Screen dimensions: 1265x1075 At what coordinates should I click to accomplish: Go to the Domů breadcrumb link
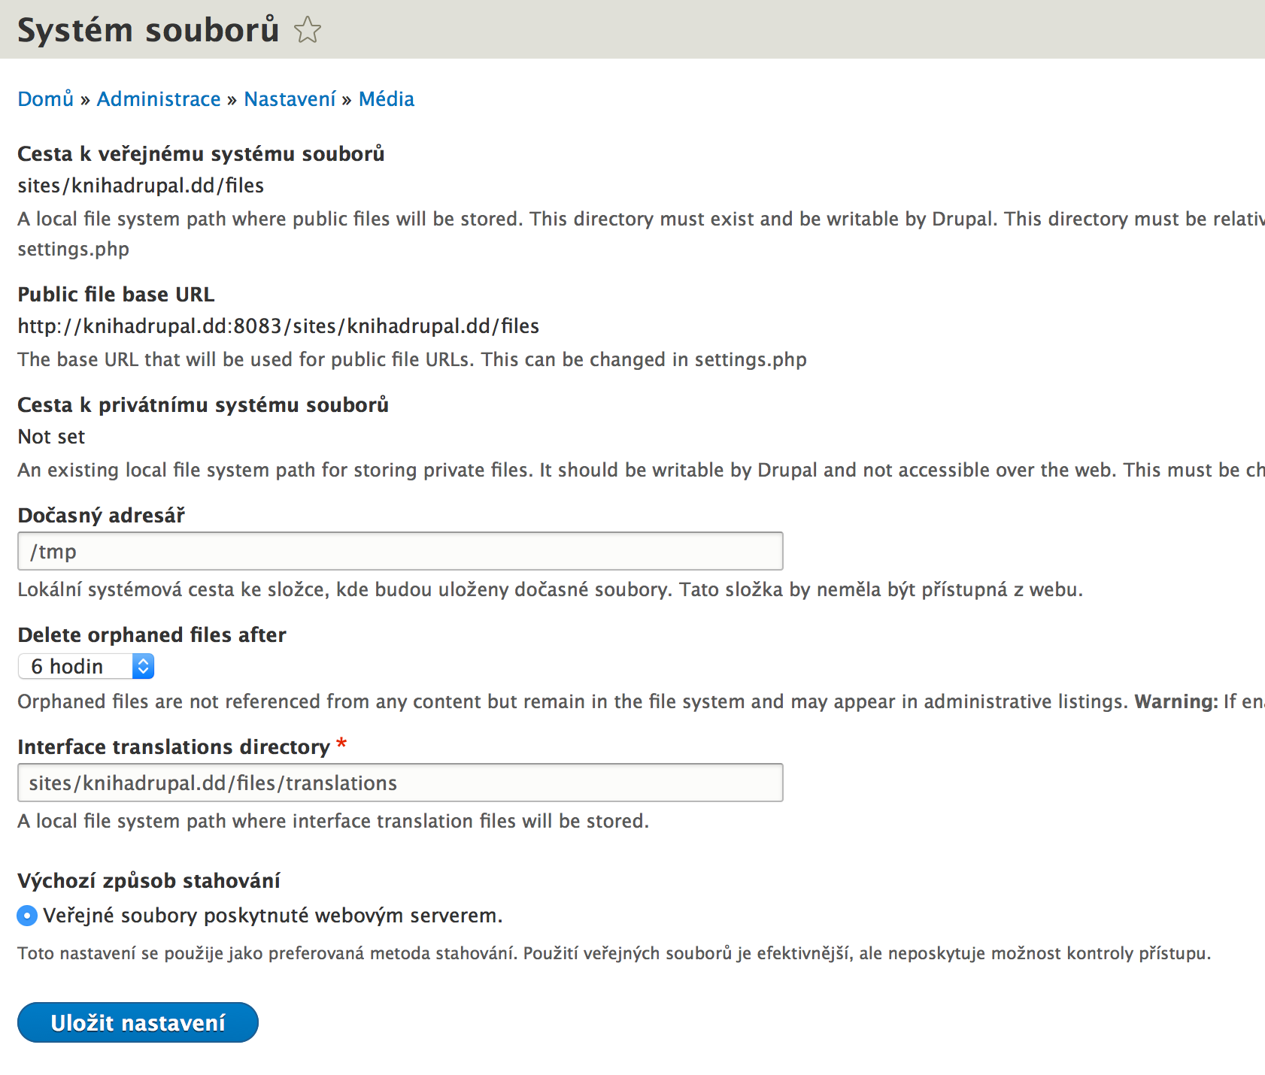46,99
